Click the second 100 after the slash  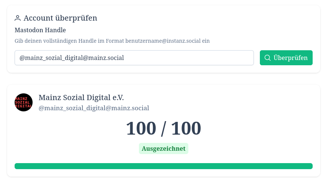tap(186, 129)
